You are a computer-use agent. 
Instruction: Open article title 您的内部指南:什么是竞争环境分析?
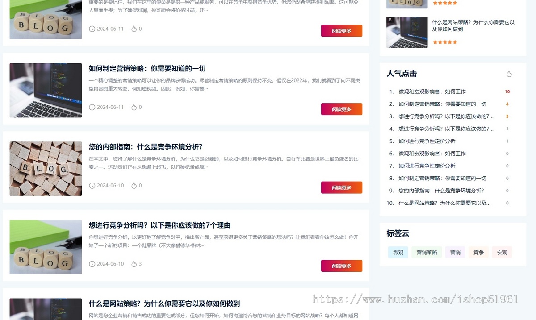[146, 147]
